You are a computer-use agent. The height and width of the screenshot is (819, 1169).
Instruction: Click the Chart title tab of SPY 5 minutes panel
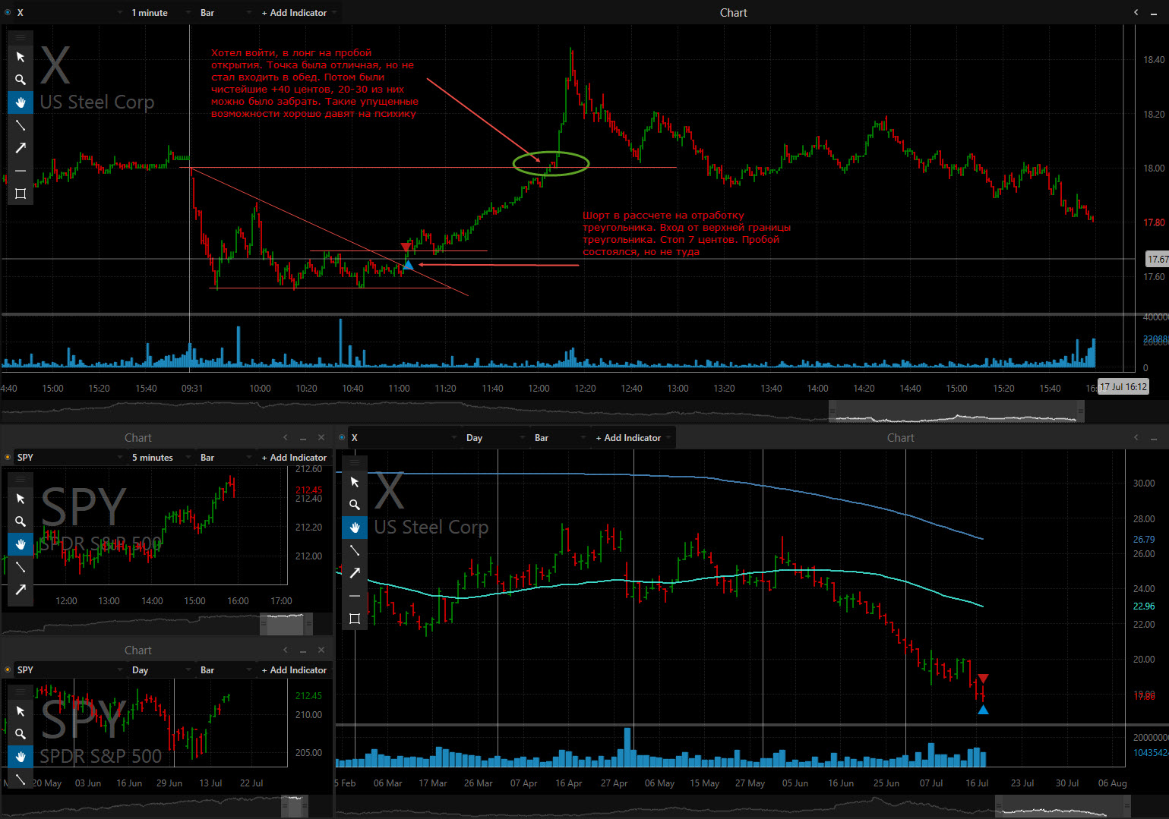[138, 438]
